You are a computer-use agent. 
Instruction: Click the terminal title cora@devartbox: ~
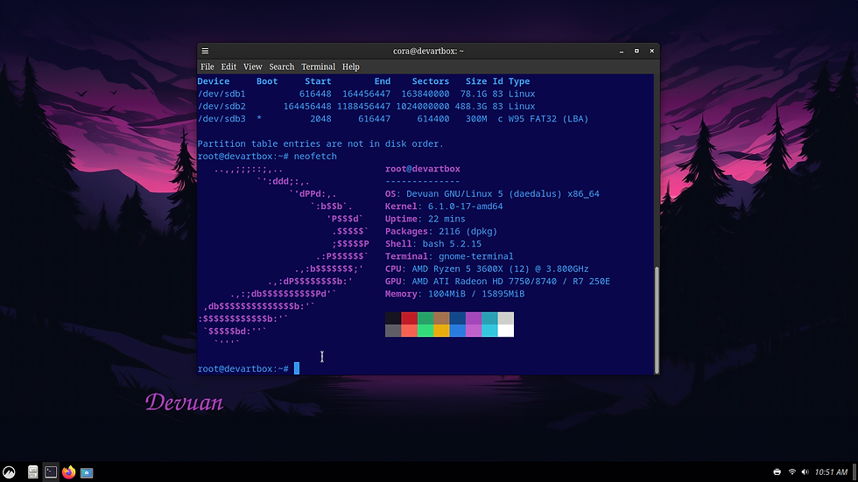(x=428, y=51)
